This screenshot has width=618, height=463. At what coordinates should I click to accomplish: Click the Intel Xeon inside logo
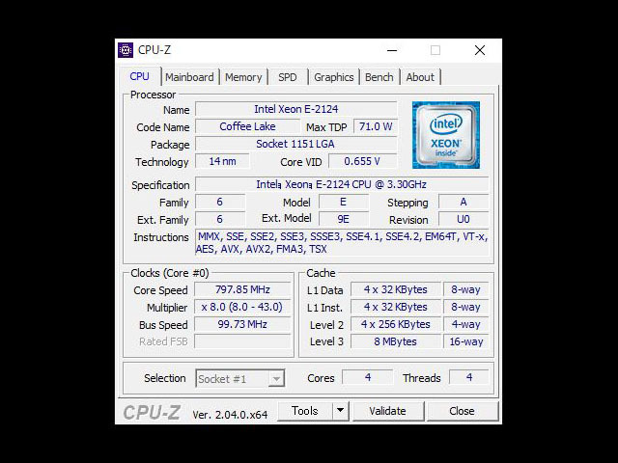446,135
